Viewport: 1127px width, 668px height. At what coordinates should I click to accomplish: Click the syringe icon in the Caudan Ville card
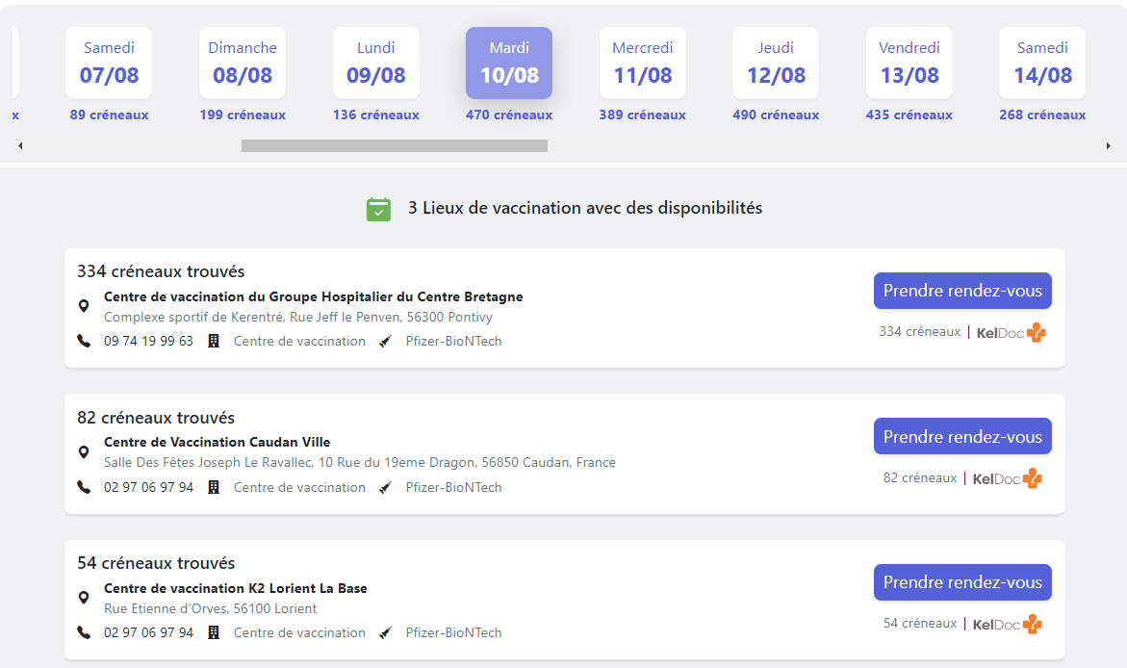click(x=386, y=487)
